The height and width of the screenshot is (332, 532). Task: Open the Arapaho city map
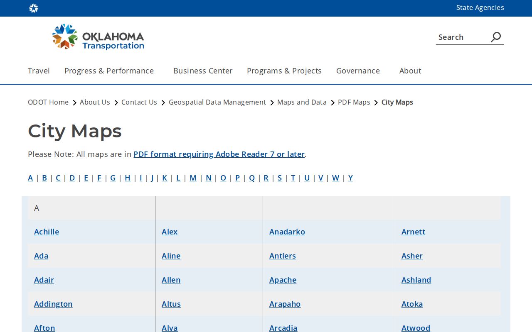[285, 304]
